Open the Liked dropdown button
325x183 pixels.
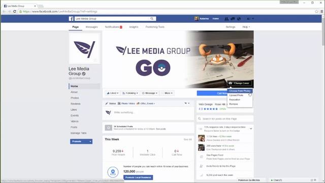coord(113,93)
